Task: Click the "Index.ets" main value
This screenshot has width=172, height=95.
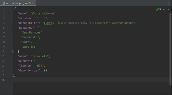Action: coord(40,56)
